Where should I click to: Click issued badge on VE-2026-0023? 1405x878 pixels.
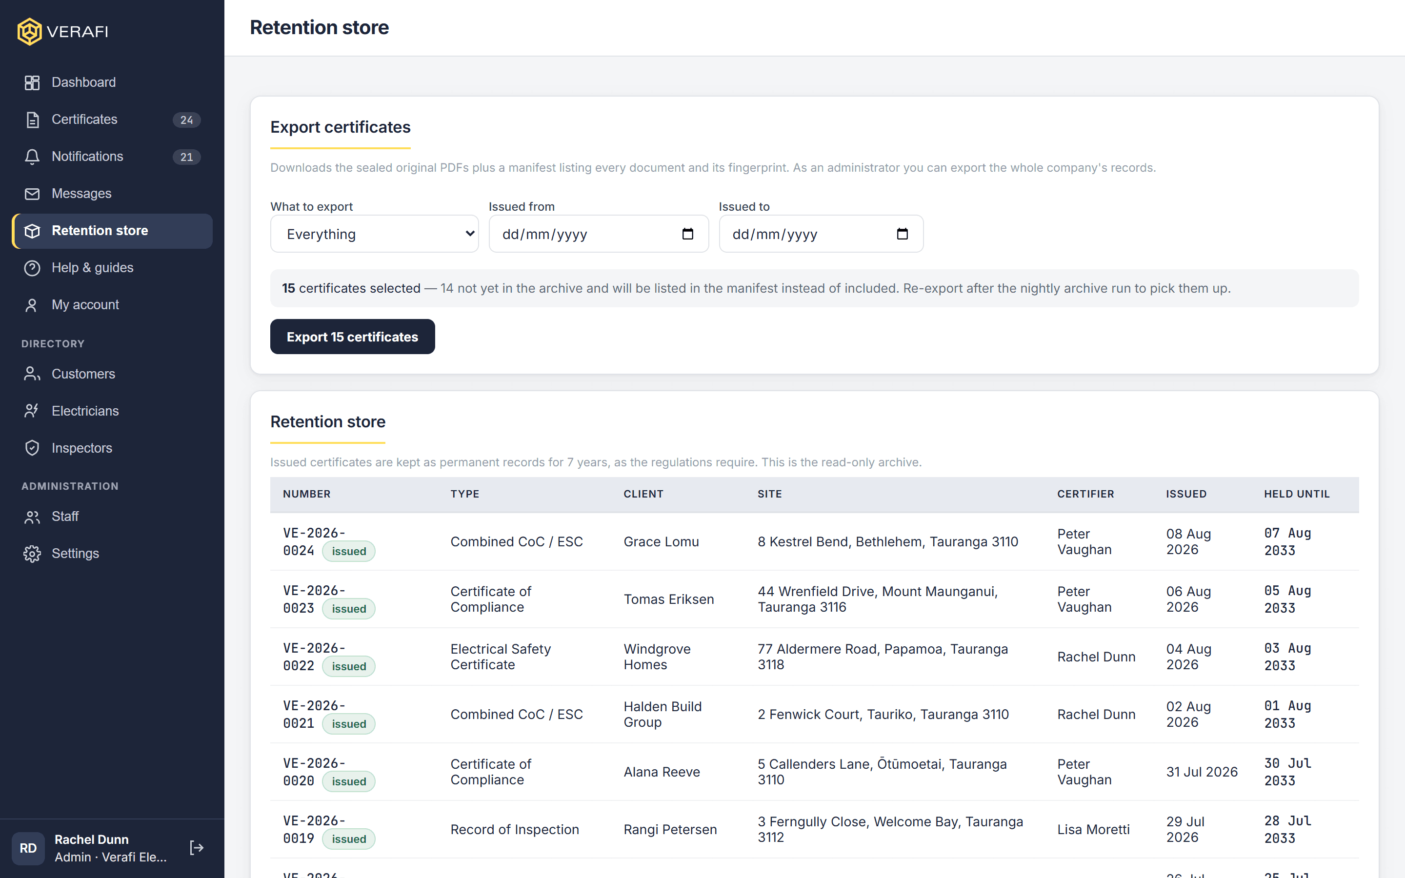[x=349, y=609]
